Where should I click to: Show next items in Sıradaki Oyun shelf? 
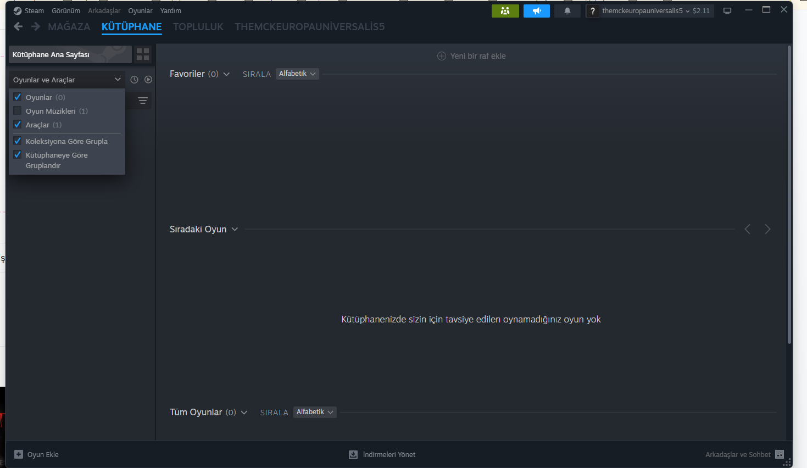point(767,229)
